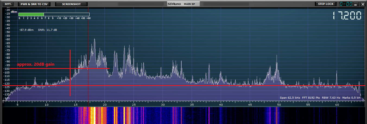This screenshot has height=124, width=367.
Task: Click the 20 mark on the frequency scale
Action: 105,104
